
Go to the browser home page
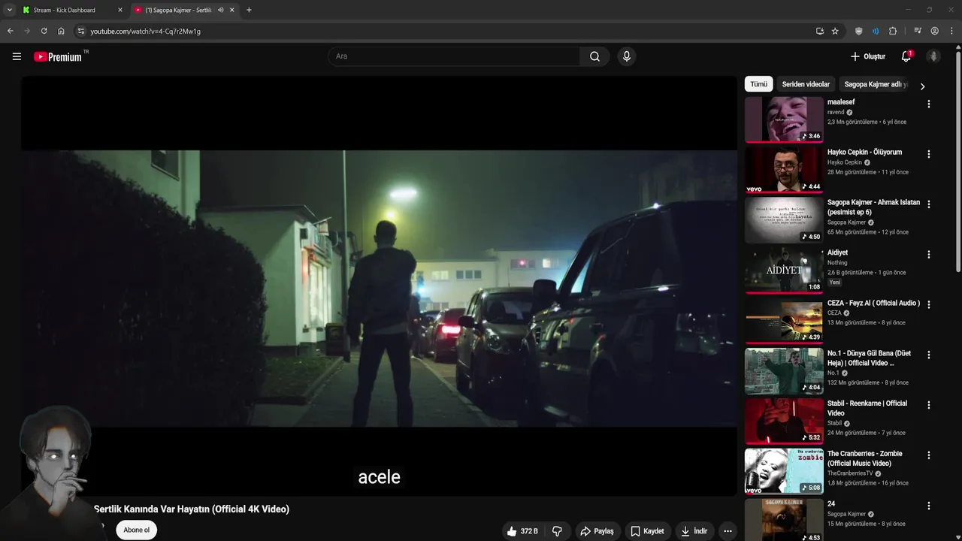pyautogui.click(x=61, y=31)
